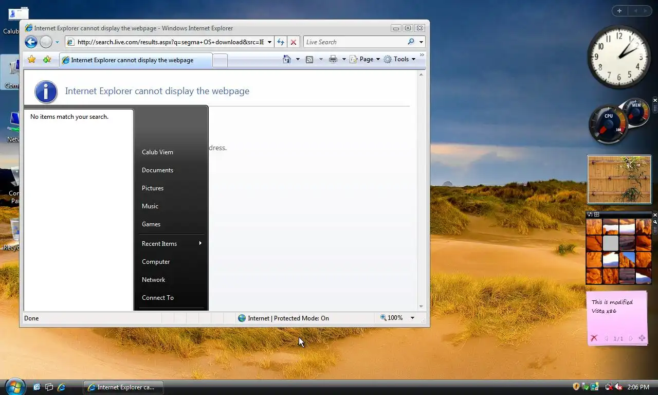Click the analog clock gadget
The image size is (658, 395).
[x=619, y=57]
